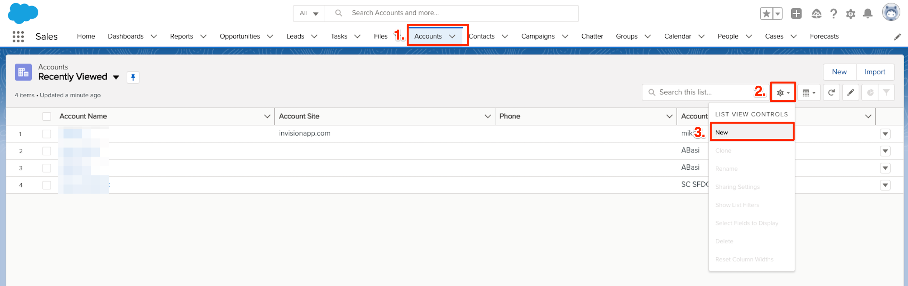Open the Reports tab
This screenshot has height=286, width=908.
point(181,36)
